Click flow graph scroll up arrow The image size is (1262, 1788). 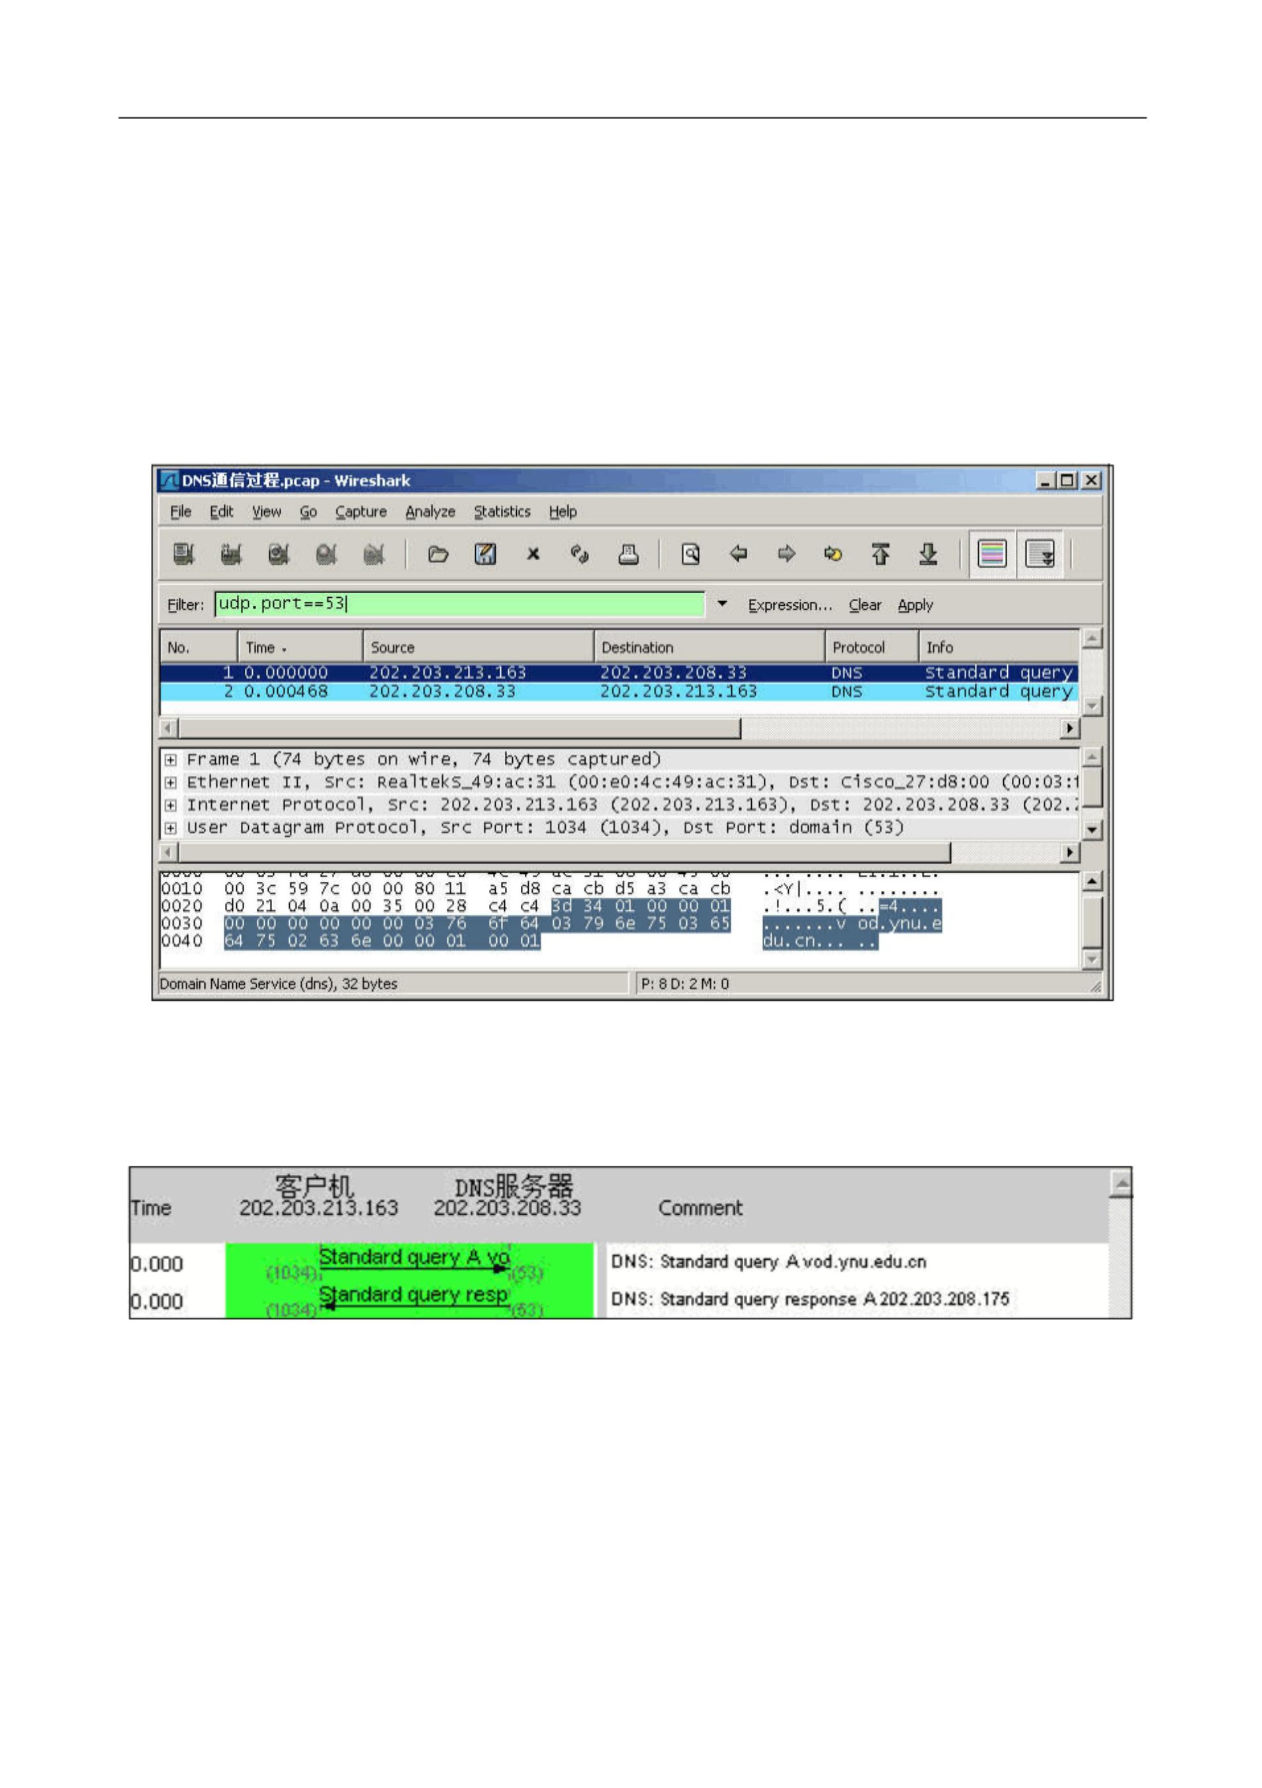pos(1120,1184)
